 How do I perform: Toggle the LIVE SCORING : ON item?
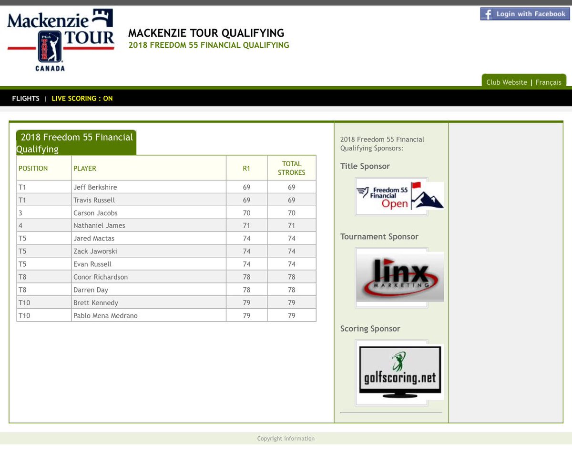(82, 98)
